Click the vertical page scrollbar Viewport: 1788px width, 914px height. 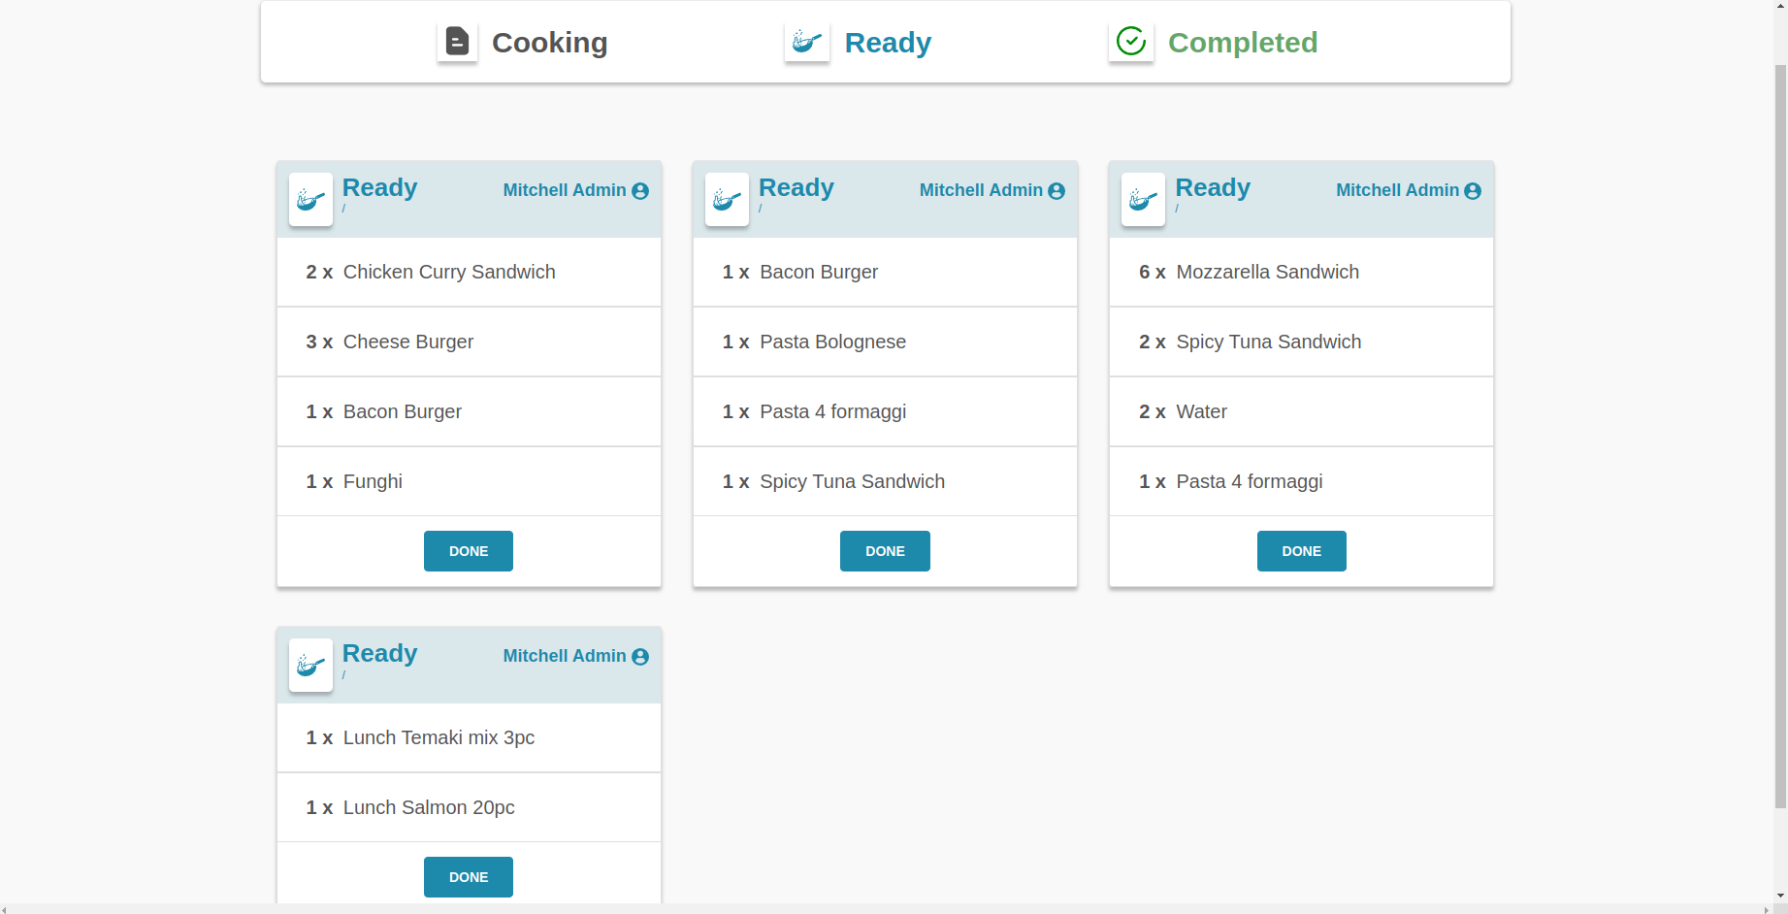tap(1780, 437)
